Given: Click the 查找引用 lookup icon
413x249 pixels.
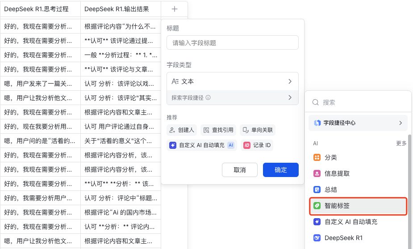Looking at the screenshot, I should point(206,130).
